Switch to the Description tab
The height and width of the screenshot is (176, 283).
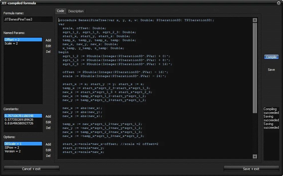pos(76,11)
